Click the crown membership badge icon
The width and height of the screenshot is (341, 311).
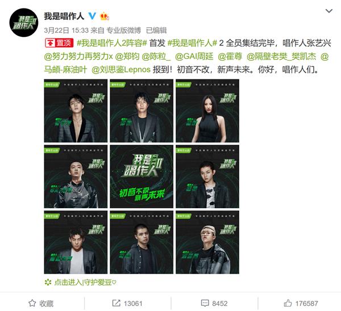click(105, 16)
